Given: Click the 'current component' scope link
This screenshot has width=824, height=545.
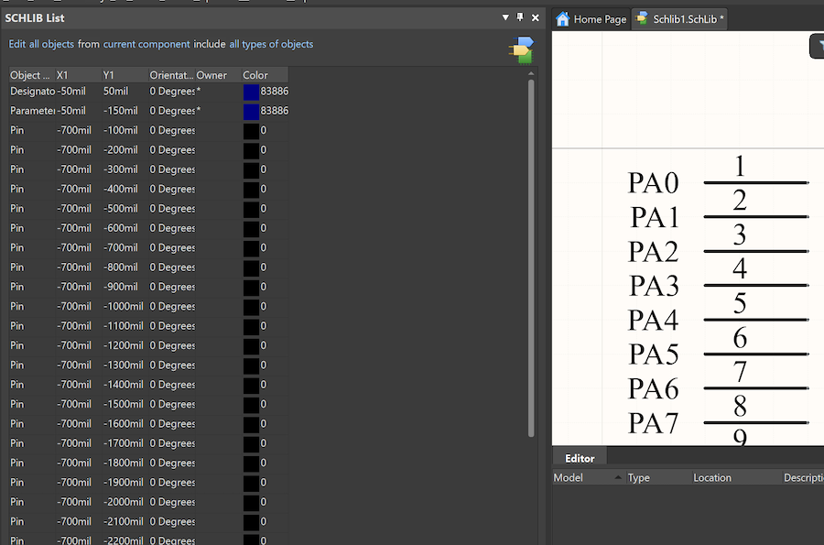Looking at the screenshot, I should tap(146, 44).
